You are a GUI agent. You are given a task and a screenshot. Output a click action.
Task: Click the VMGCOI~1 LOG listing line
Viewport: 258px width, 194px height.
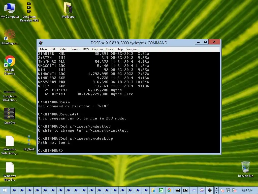(93, 66)
